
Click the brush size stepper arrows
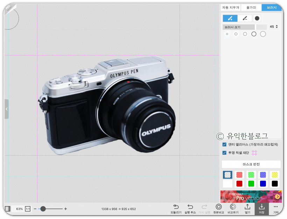click(277, 27)
